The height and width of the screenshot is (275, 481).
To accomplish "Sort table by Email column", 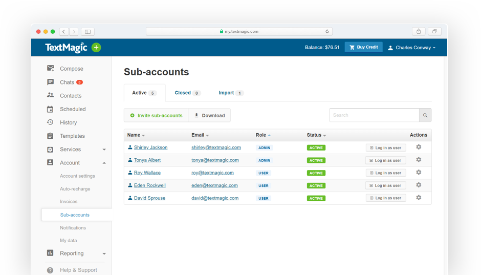I will point(200,135).
